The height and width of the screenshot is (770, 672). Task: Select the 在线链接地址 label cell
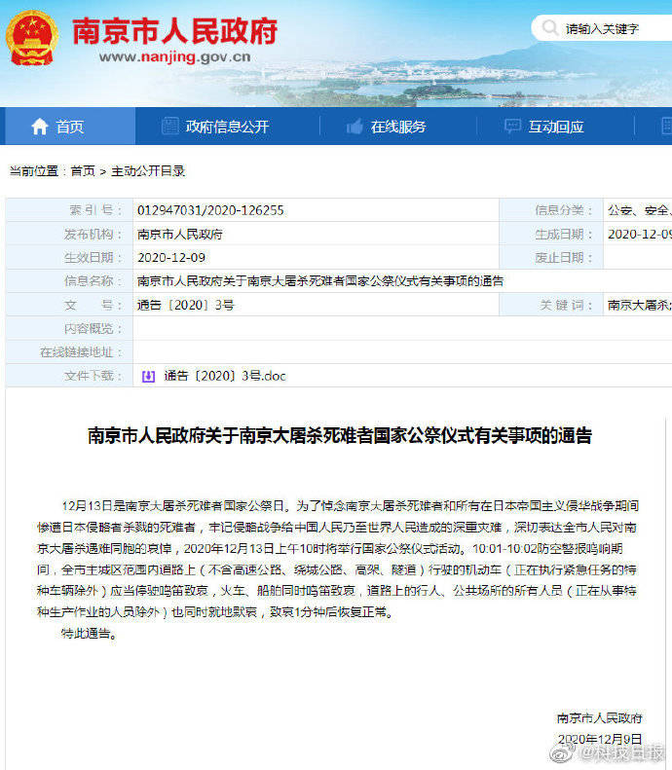point(69,352)
